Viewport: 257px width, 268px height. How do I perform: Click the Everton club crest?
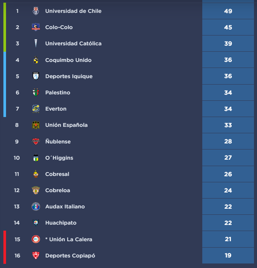[36, 109]
